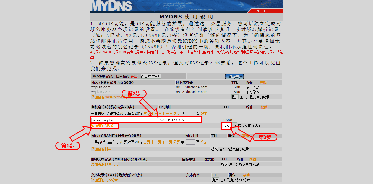Click 添加新的A记录 link
Viewport: 373px width, 184px height.
tap(102, 126)
